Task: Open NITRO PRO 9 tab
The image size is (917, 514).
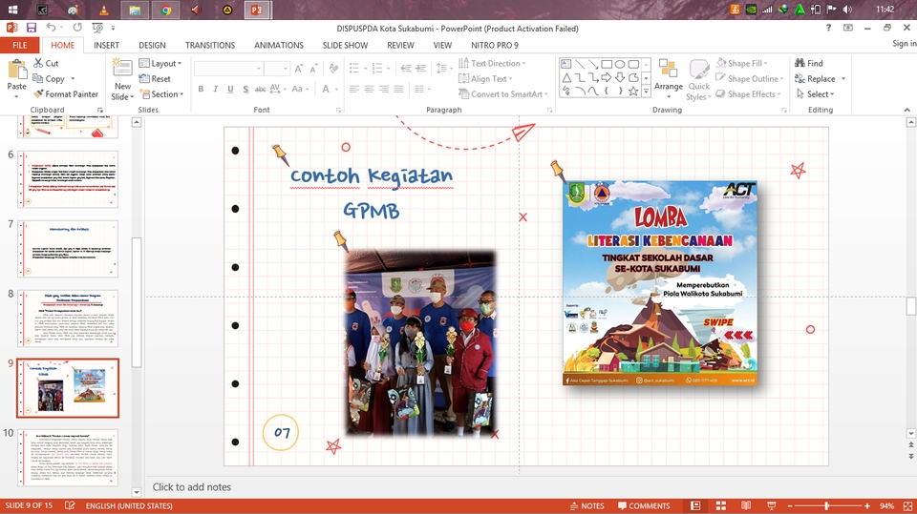Action: 495,45
